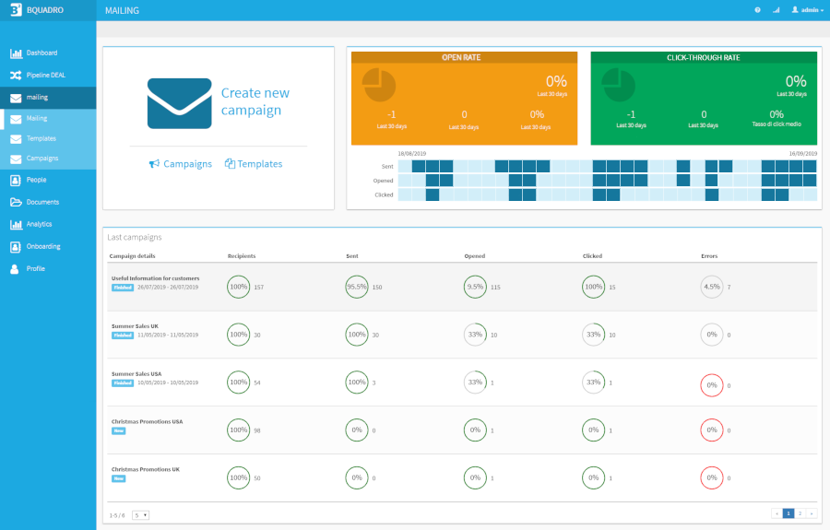
Task: Open the rows-per-page dropdown showing 5
Action: click(x=140, y=515)
